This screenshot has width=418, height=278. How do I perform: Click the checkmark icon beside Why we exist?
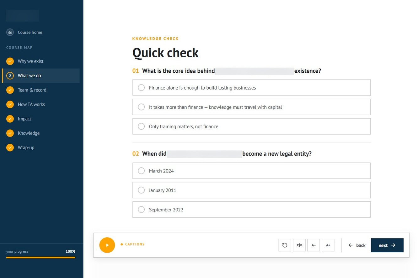tap(10, 61)
